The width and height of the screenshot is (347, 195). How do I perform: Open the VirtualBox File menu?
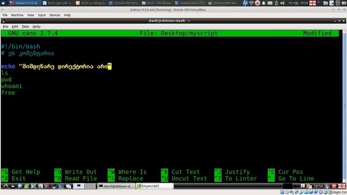[5, 15]
